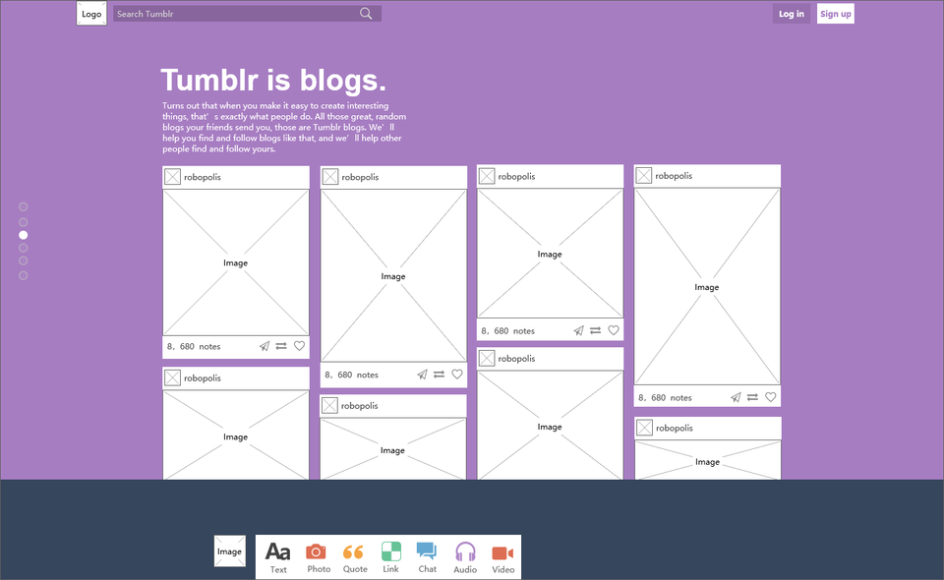Like the third column's post with heart

(614, 330)
